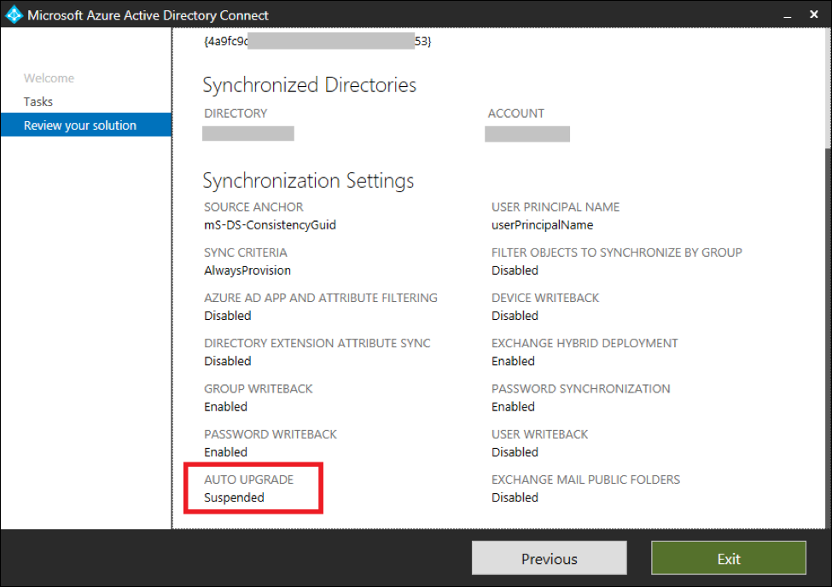This screenshot has height=587, width=832.
Task: Select the Welcome navigation item
Action: pos(49,78)
